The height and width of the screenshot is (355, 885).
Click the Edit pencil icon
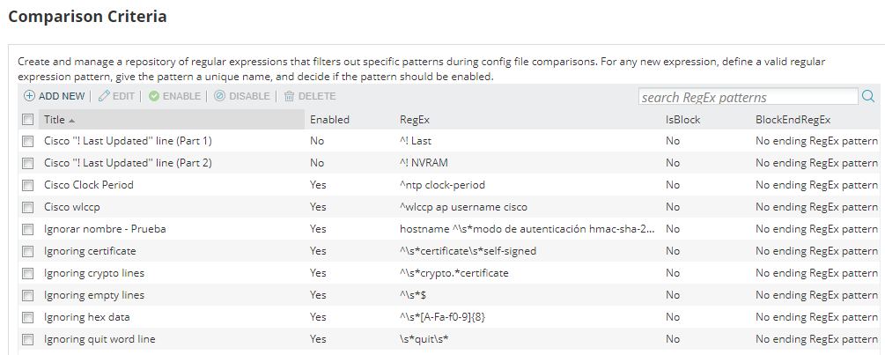(104, 96)
